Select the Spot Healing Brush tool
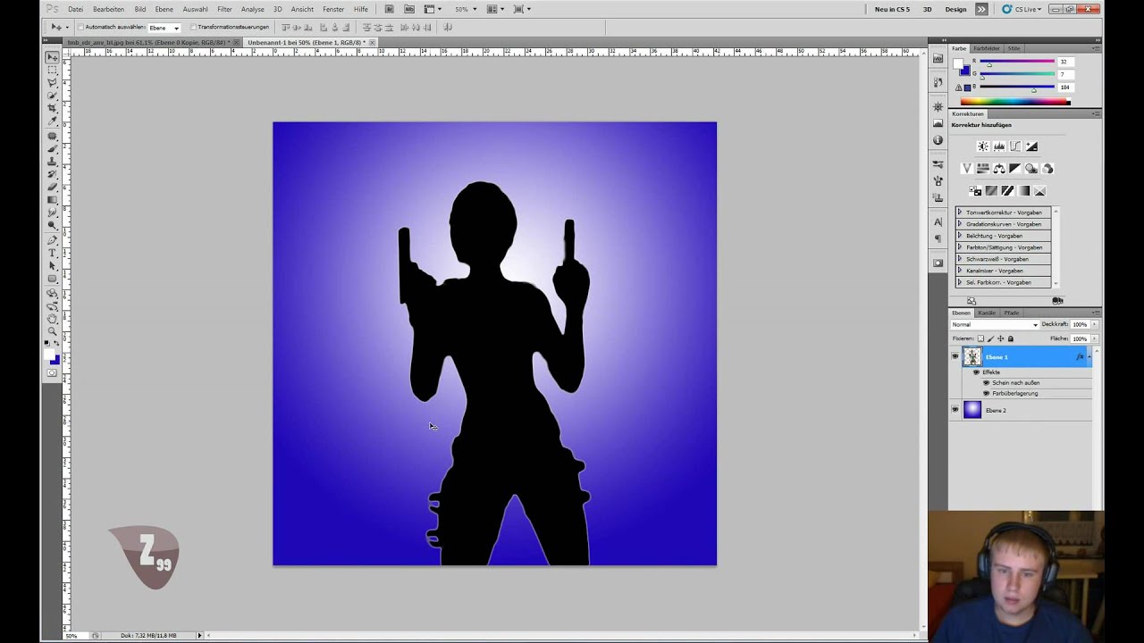The width and height of the screenshot is (1144, 643). [52, 136]
